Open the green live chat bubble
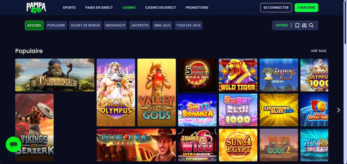This screenshot has width=347, height=164. 13,144
